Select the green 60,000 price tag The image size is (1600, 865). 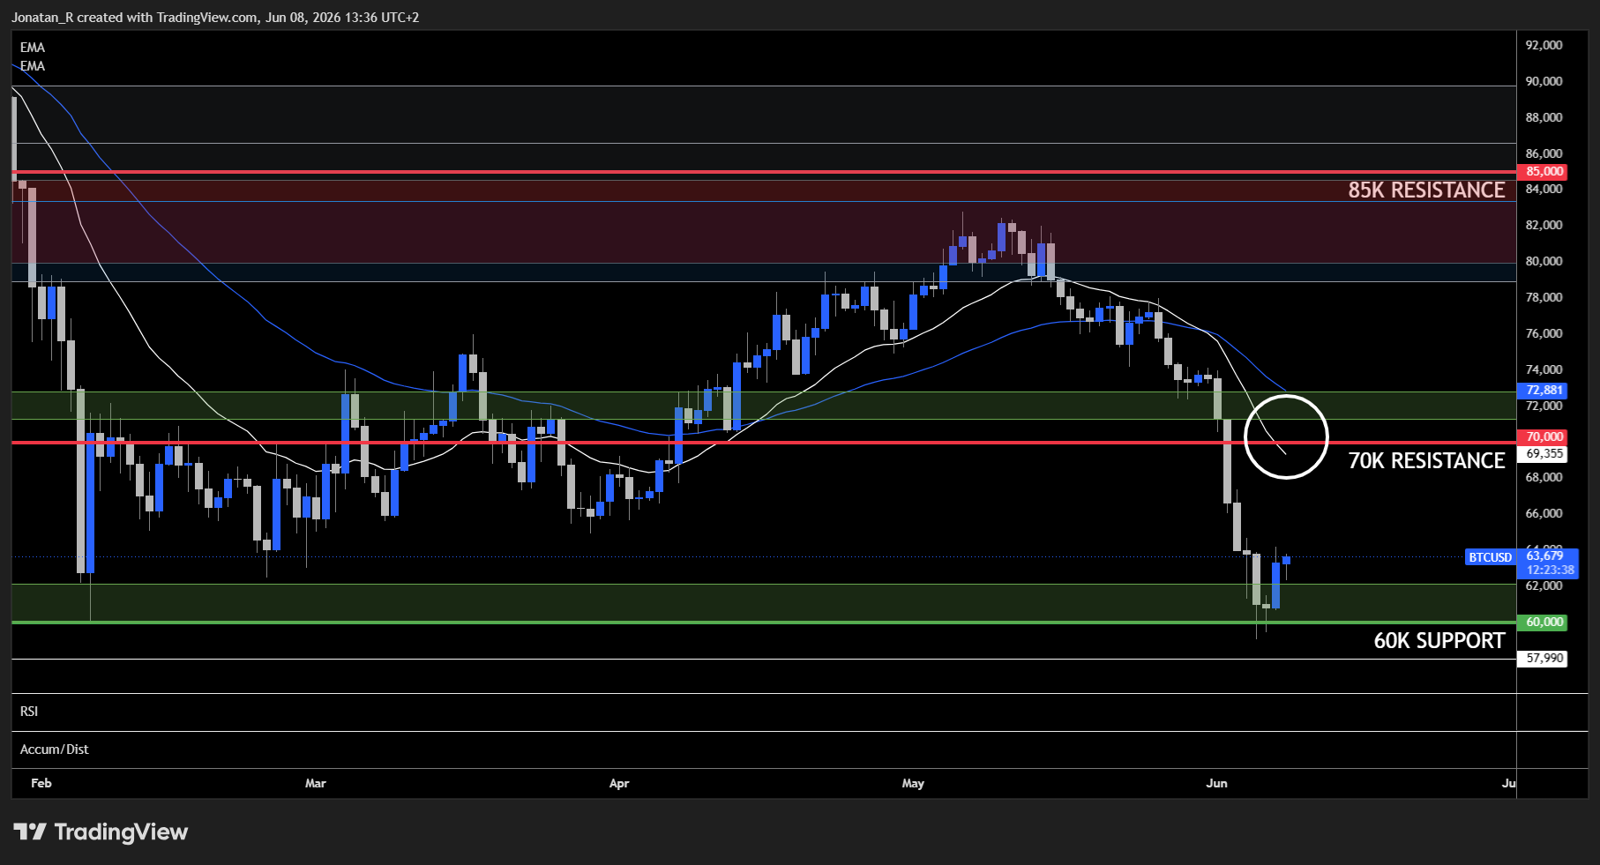tap(1542, 622)
